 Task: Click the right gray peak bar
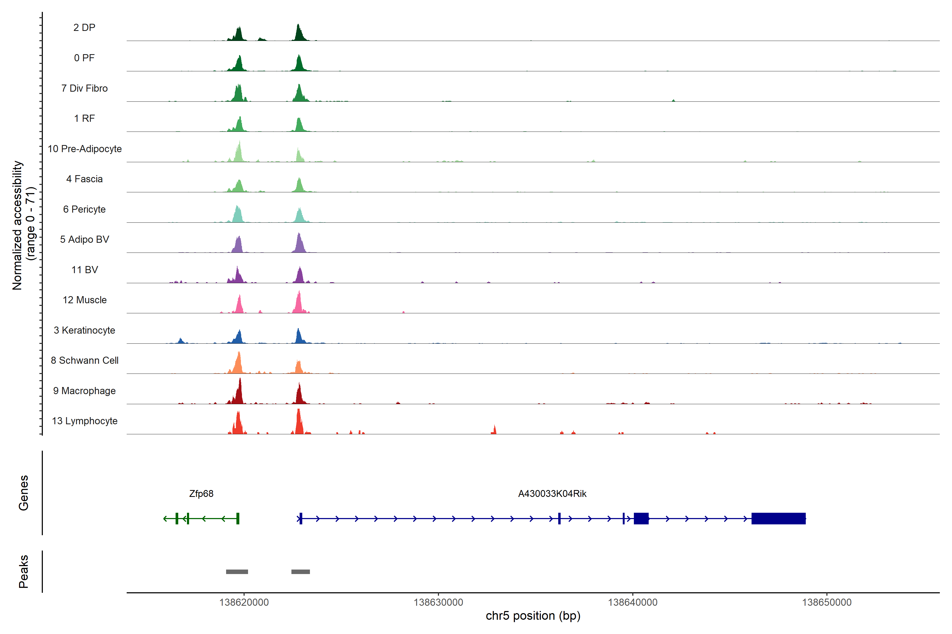click(300, 572)
